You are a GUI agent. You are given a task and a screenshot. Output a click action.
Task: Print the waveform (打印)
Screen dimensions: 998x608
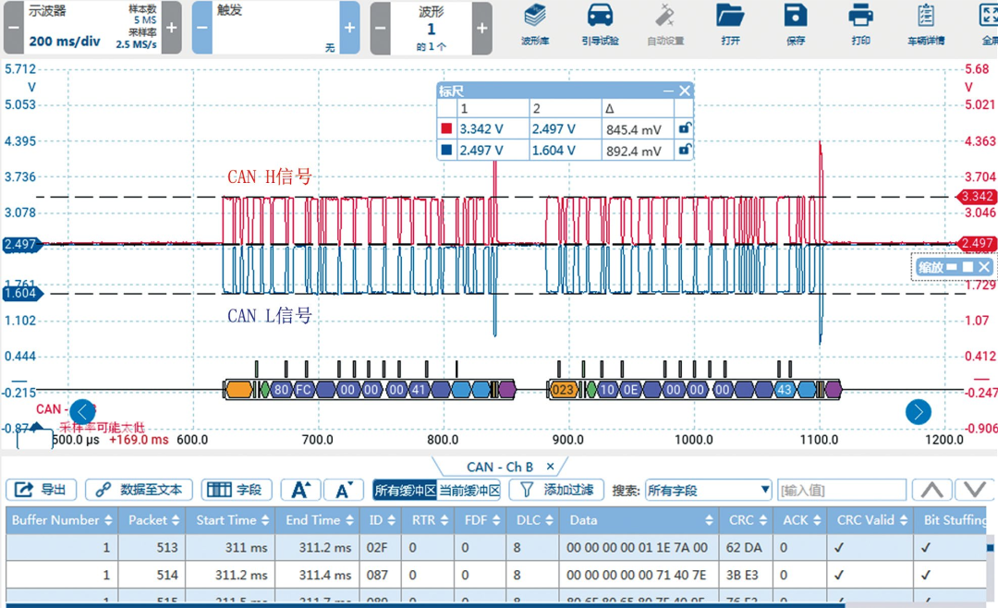(860, 26)
